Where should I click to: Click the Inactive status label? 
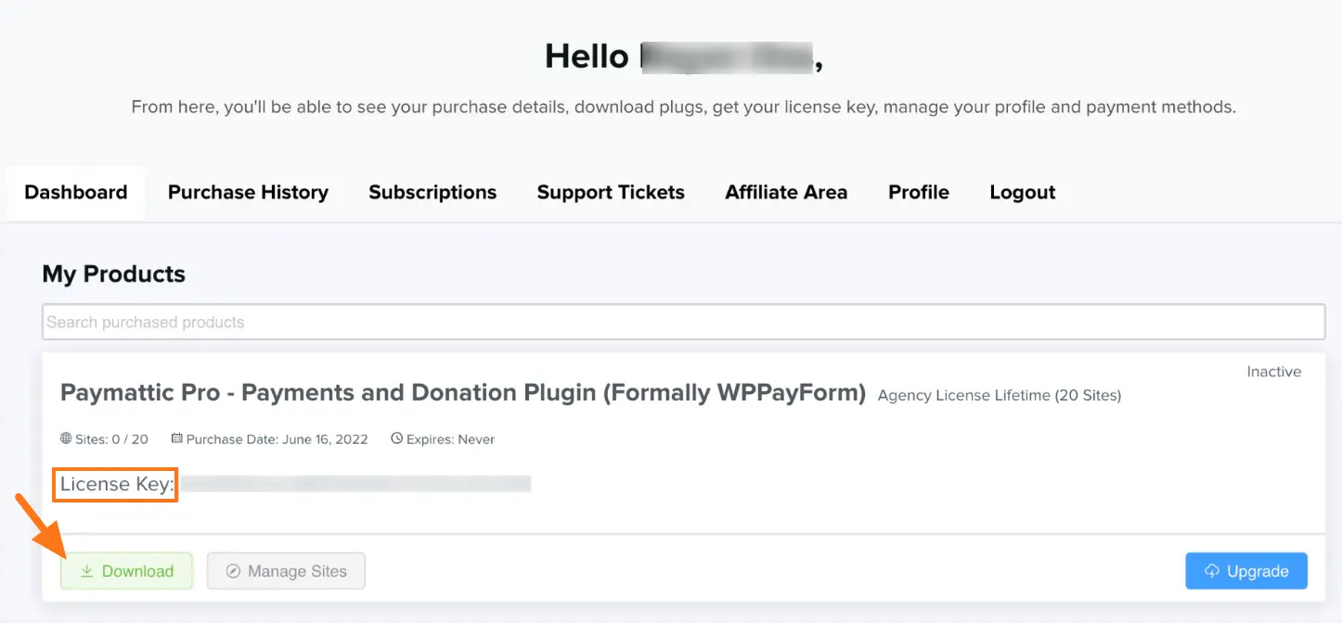[1273, 372]
